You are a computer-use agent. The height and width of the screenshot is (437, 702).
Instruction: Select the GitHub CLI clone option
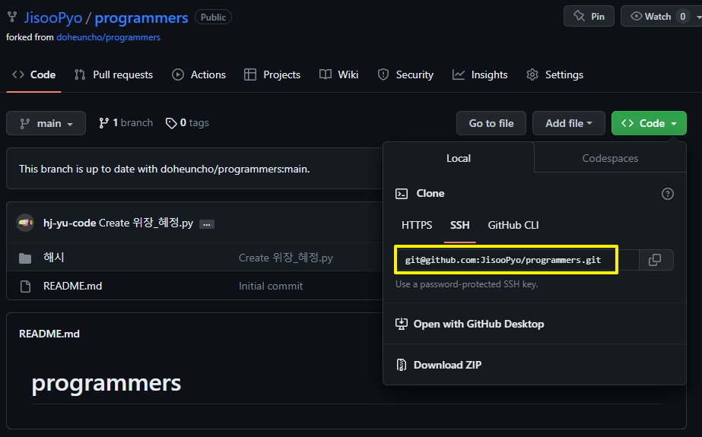(x=513, y=225)
